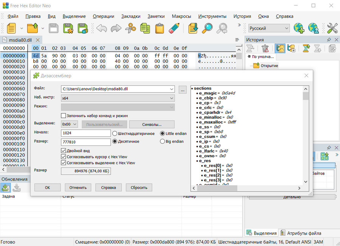
Task: Open the Правка menu
Action: coord(33,16)
